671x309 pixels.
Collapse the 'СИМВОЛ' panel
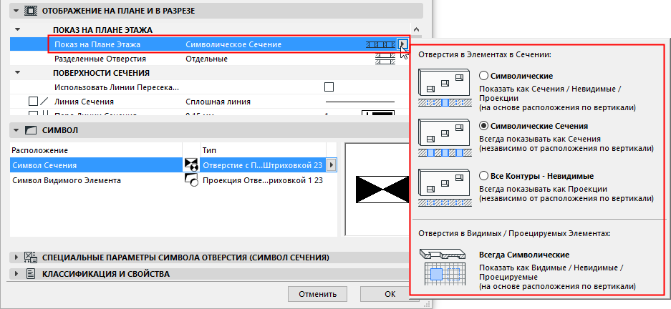pyautogui.click(x=16, y=130)
